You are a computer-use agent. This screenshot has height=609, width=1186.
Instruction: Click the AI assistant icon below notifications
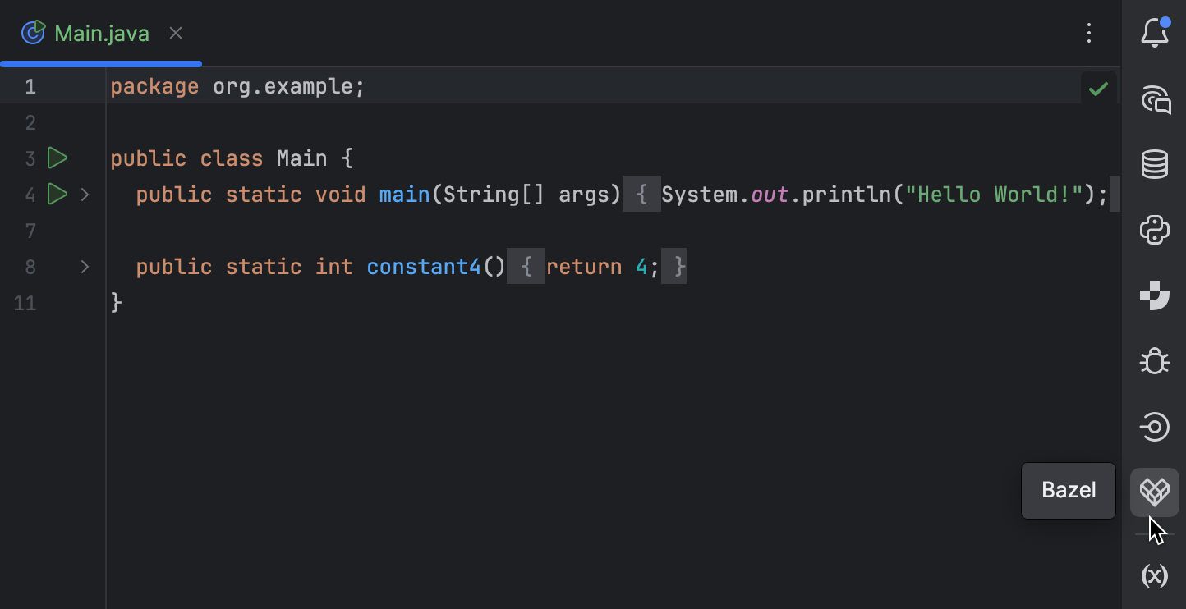click(x=1155, y=99)
